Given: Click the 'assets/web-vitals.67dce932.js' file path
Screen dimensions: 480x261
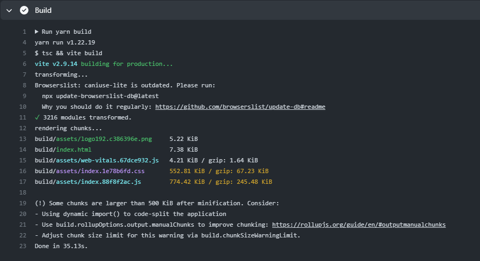Looking at the screenshot, I should click(x=107, y=160).
